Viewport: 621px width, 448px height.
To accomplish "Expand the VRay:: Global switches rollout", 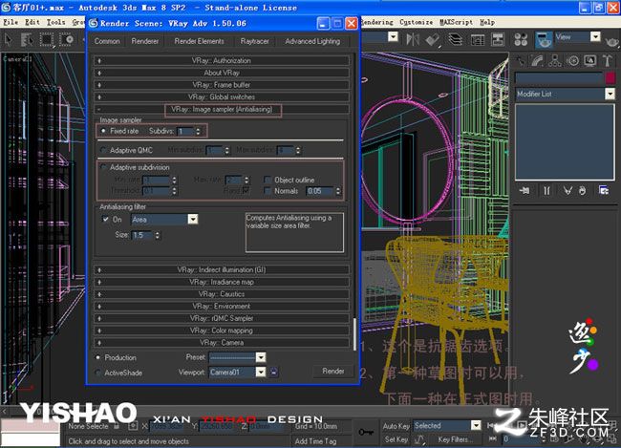I will (222, 96).
